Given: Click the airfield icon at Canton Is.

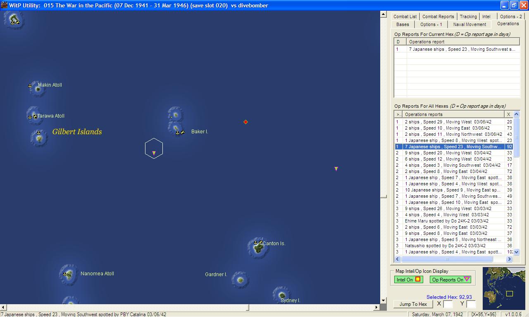Looking at the screenshot, I should tap(261, 242).
